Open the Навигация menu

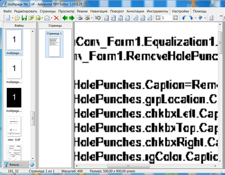coord(99,11)
